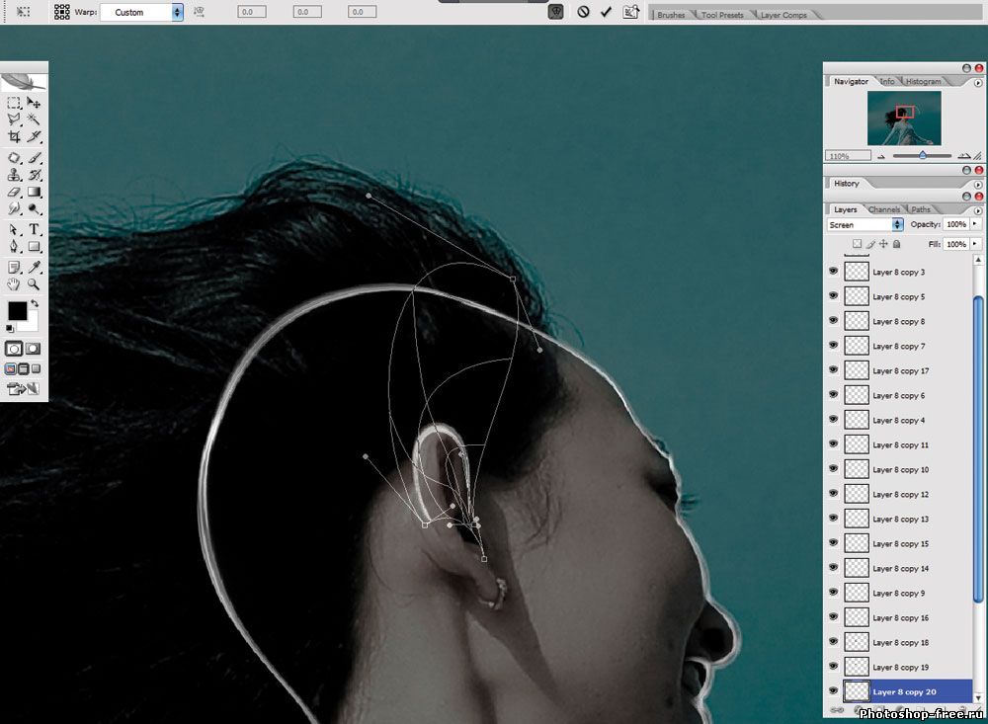Toggle visibility of Layer 8 copy 20
Screen dimensions: 988x724
(x=833, y=691)
